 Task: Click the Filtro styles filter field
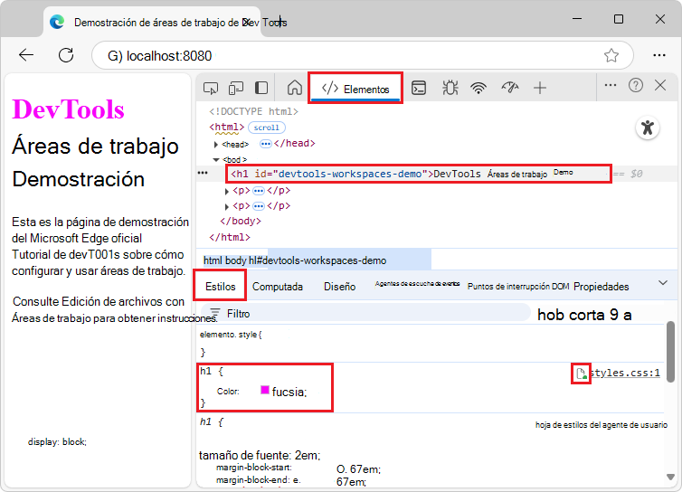(x=365, y=313)
